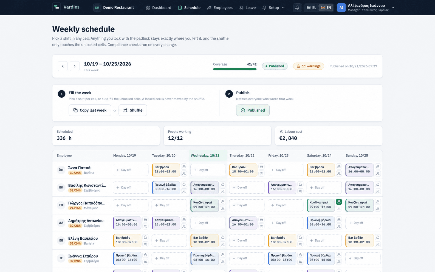
Task: Lock Γιώργος's Saturday green padlock shift
Action: [339, 202]
